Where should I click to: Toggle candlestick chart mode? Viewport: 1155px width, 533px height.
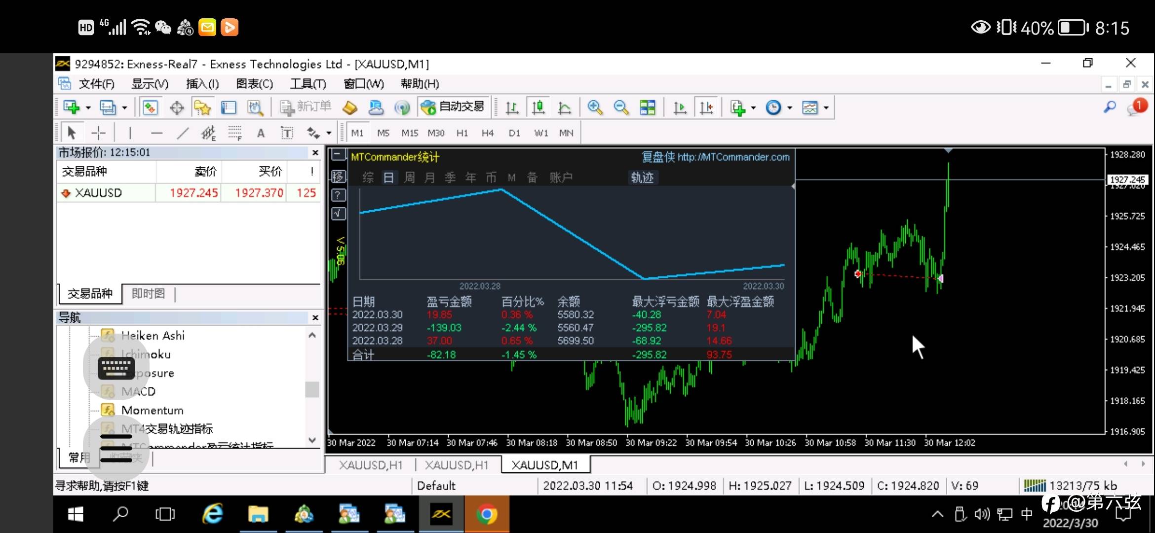tap(538, 107)
